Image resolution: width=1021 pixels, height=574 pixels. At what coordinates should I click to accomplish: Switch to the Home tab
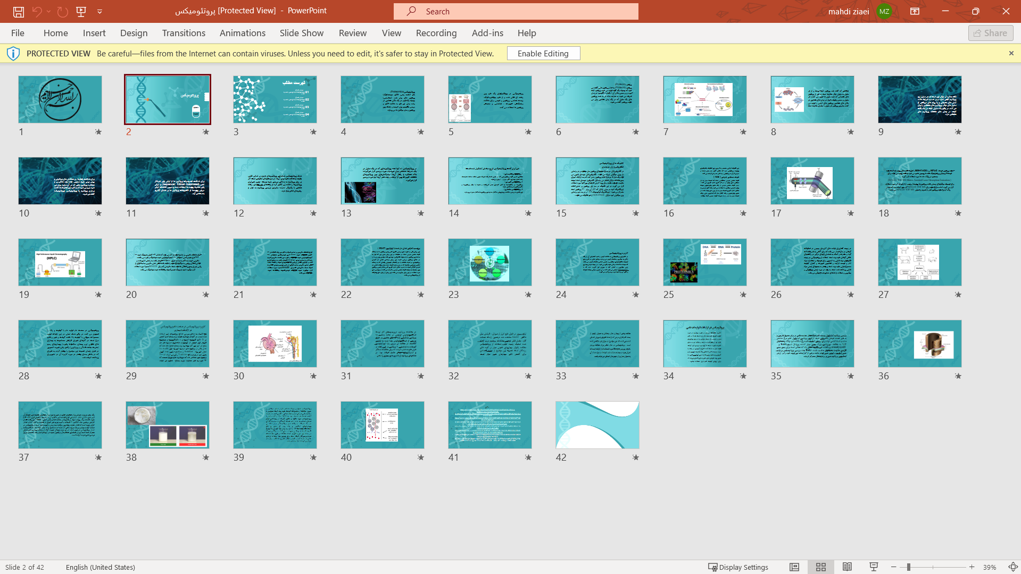56,33
